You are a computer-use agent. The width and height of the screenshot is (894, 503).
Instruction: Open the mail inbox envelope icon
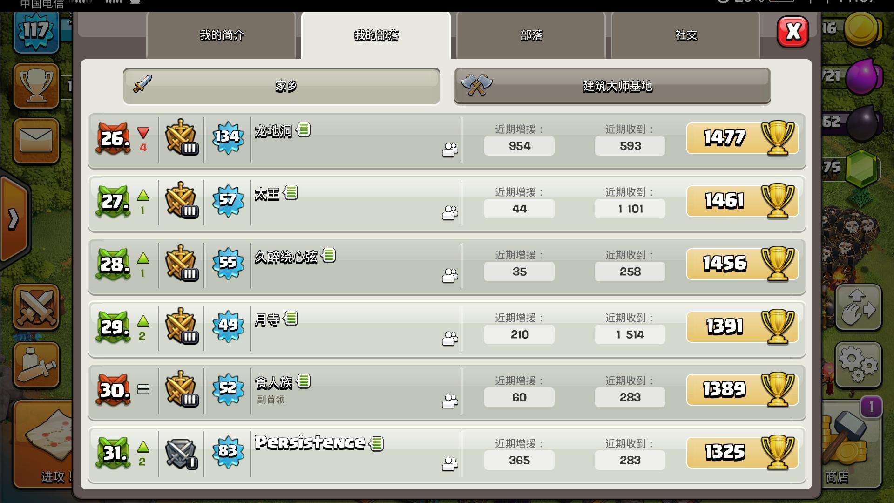click(x=36, y=141)
